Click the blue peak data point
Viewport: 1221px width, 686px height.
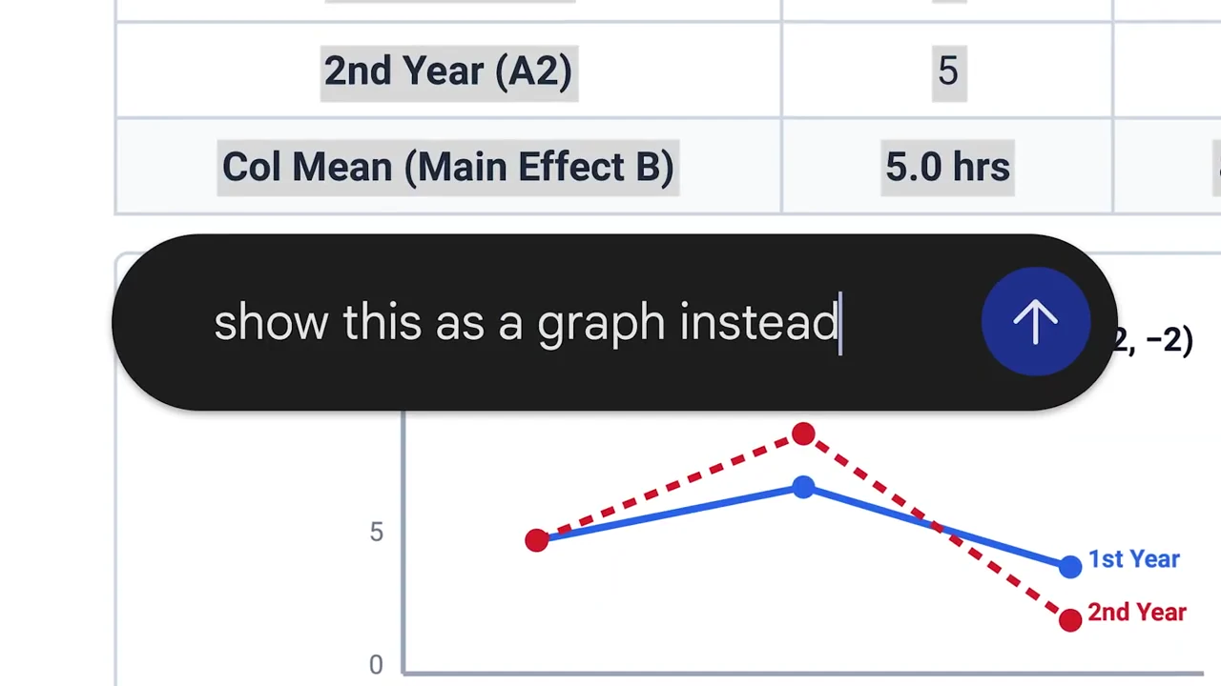(x=803, y=488)
